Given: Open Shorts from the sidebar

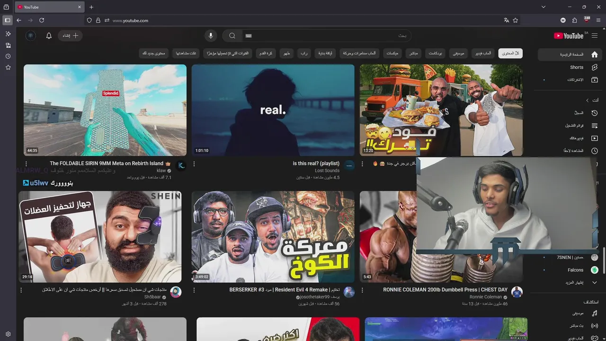Looking at the screenshot, I should pos(570,67).
